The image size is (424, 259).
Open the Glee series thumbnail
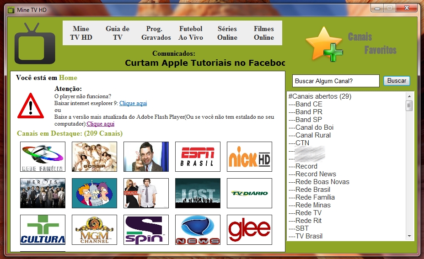coord(249,230)
